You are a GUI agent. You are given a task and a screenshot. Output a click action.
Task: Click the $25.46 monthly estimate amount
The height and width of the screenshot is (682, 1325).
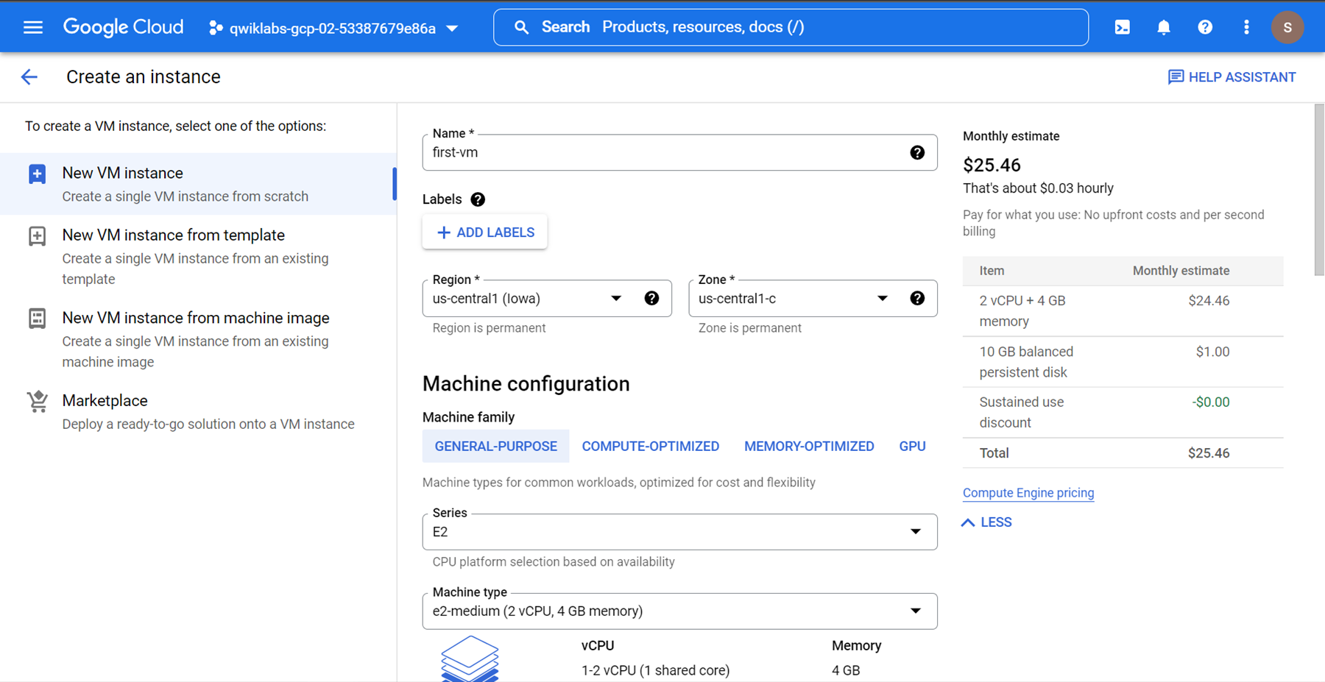coord(992,165)
